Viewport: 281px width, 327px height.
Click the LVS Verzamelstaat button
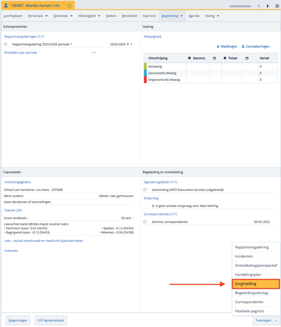pyautogui.click(x=51, y=320)
